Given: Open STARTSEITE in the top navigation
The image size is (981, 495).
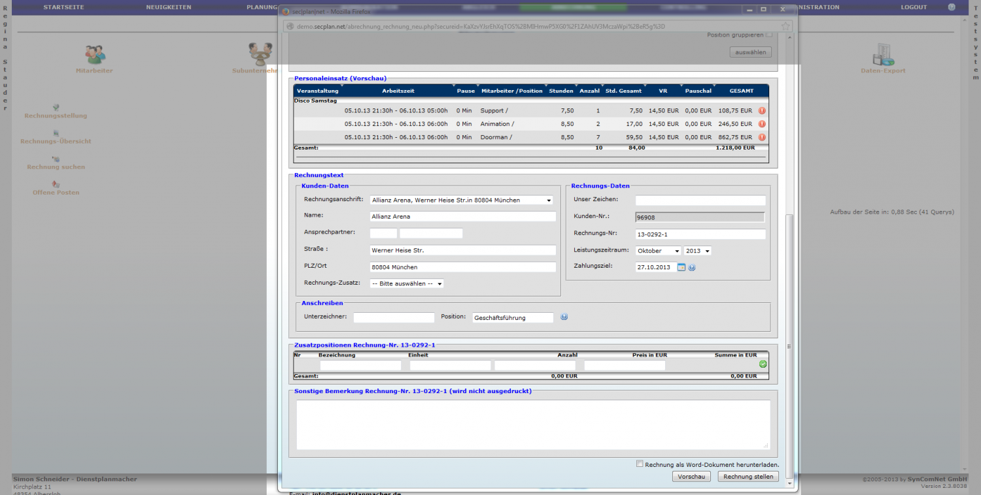Looking at the screenshot, I should (63, 7).
